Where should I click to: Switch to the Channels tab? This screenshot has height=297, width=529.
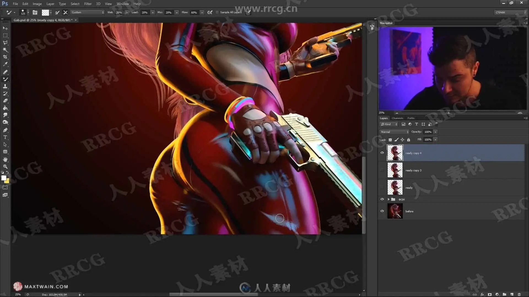tap(397, 118)
